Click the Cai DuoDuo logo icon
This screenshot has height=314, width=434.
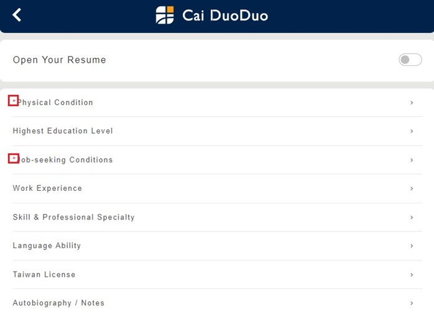[x=165, y=15]
